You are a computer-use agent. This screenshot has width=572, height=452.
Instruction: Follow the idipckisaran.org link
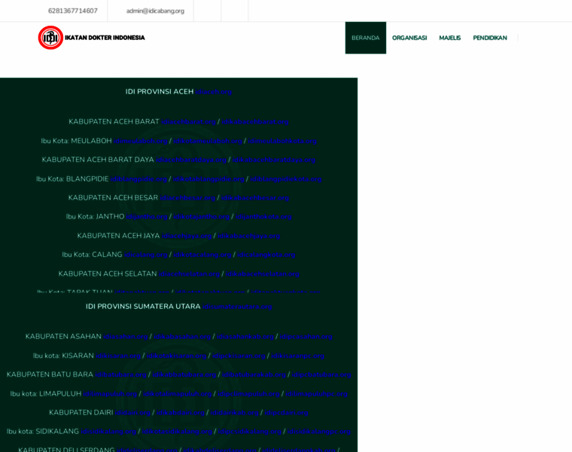point(239,356)
